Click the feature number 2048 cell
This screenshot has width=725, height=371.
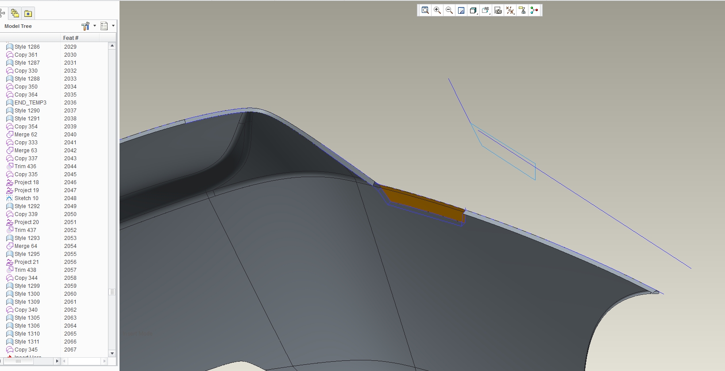(70, 198)
